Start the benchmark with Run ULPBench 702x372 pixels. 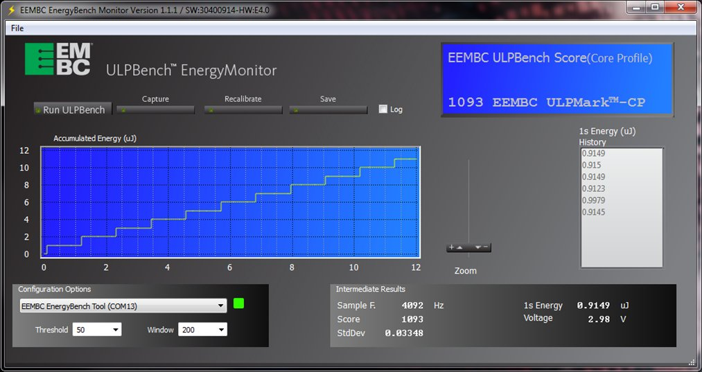click(x=73, y=109)
